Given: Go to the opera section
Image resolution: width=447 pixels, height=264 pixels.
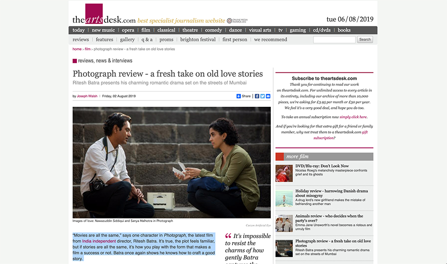Looking at the screenshot, I should pos(128,30).
